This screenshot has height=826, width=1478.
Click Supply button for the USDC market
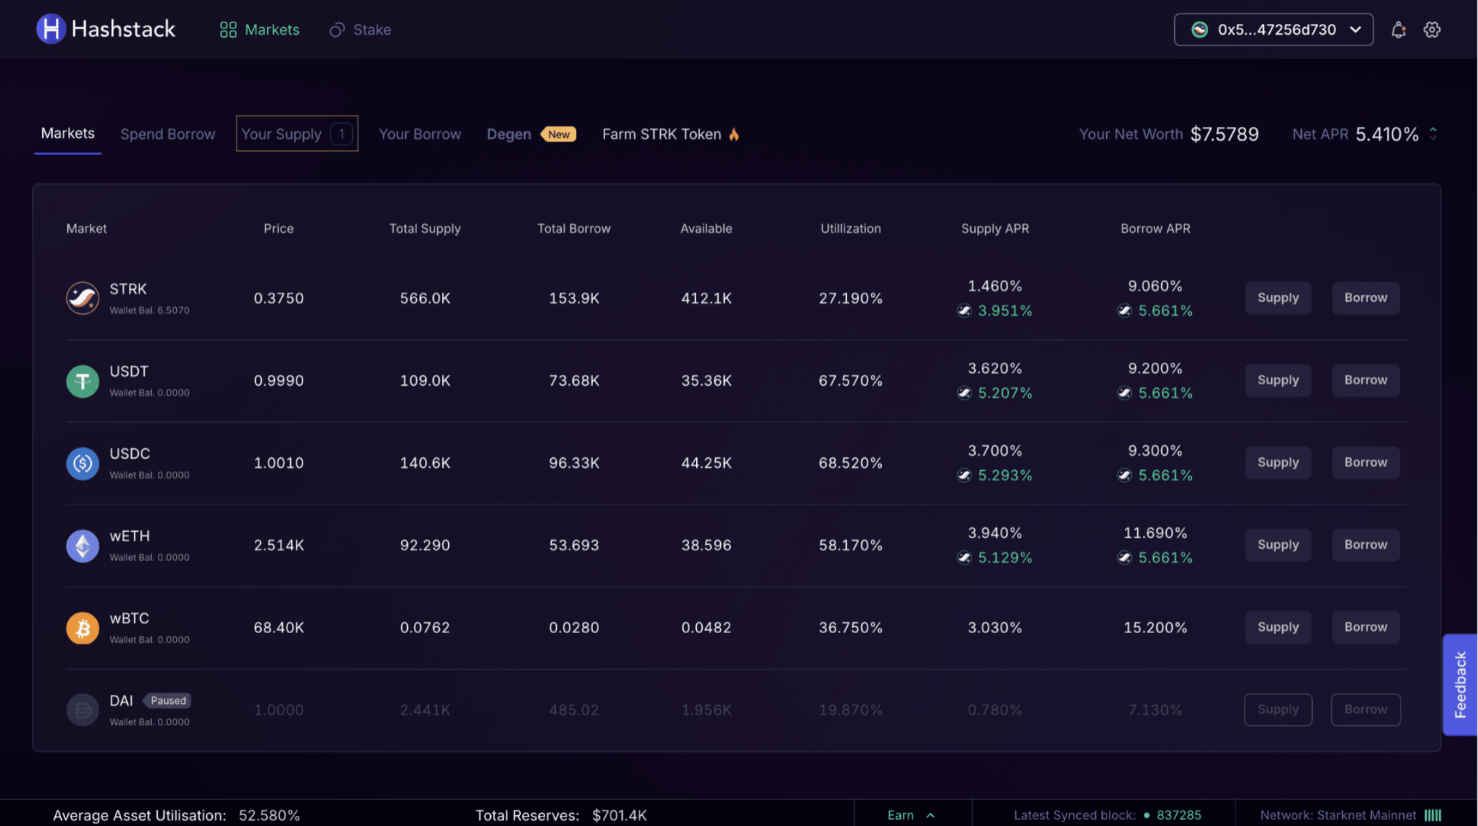point(1277,463)
